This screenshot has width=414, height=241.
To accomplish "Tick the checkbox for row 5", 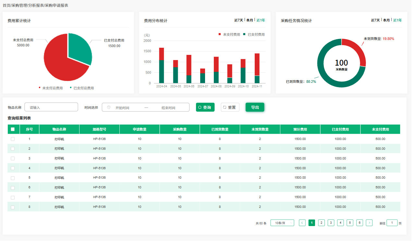I will (13, 178).
